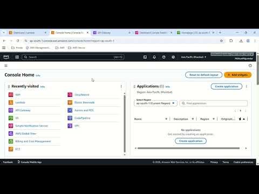This screenshot has width=259, height=194.
Task: Open the Lambda link in Recently visited
Action: click(20, 102)
